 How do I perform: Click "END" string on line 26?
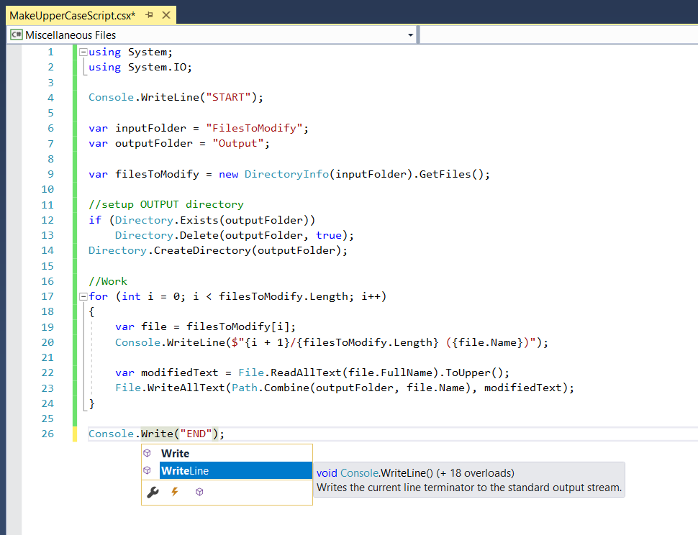pyautogui.click(x=196, y=434)
